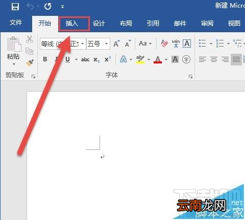Align text right

coord(225,59)
